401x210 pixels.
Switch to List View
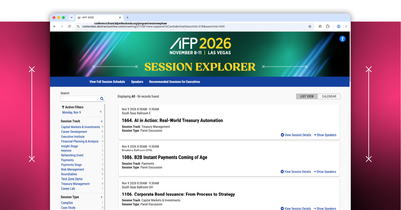307,97
